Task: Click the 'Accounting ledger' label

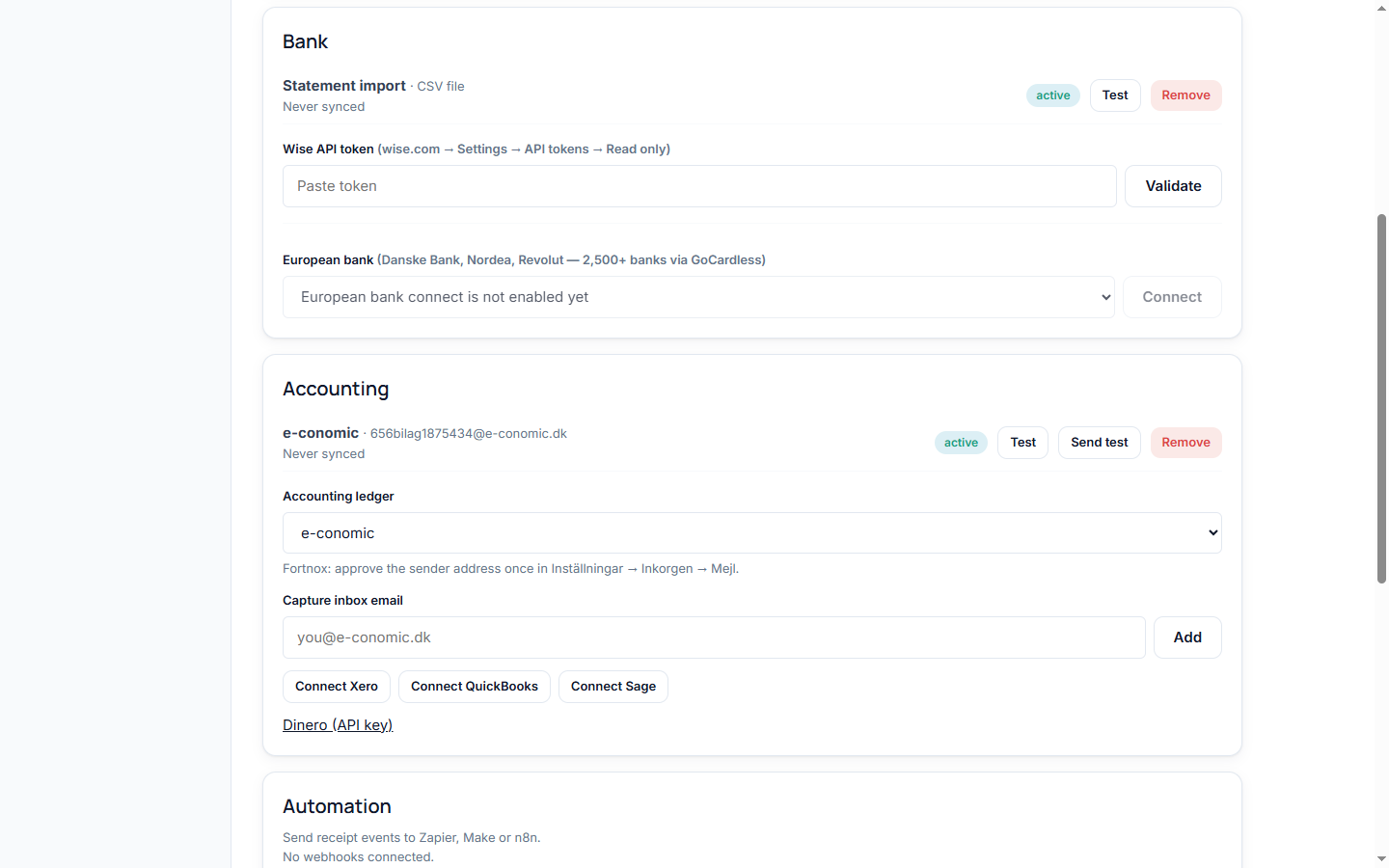Action: coord(339,497)
